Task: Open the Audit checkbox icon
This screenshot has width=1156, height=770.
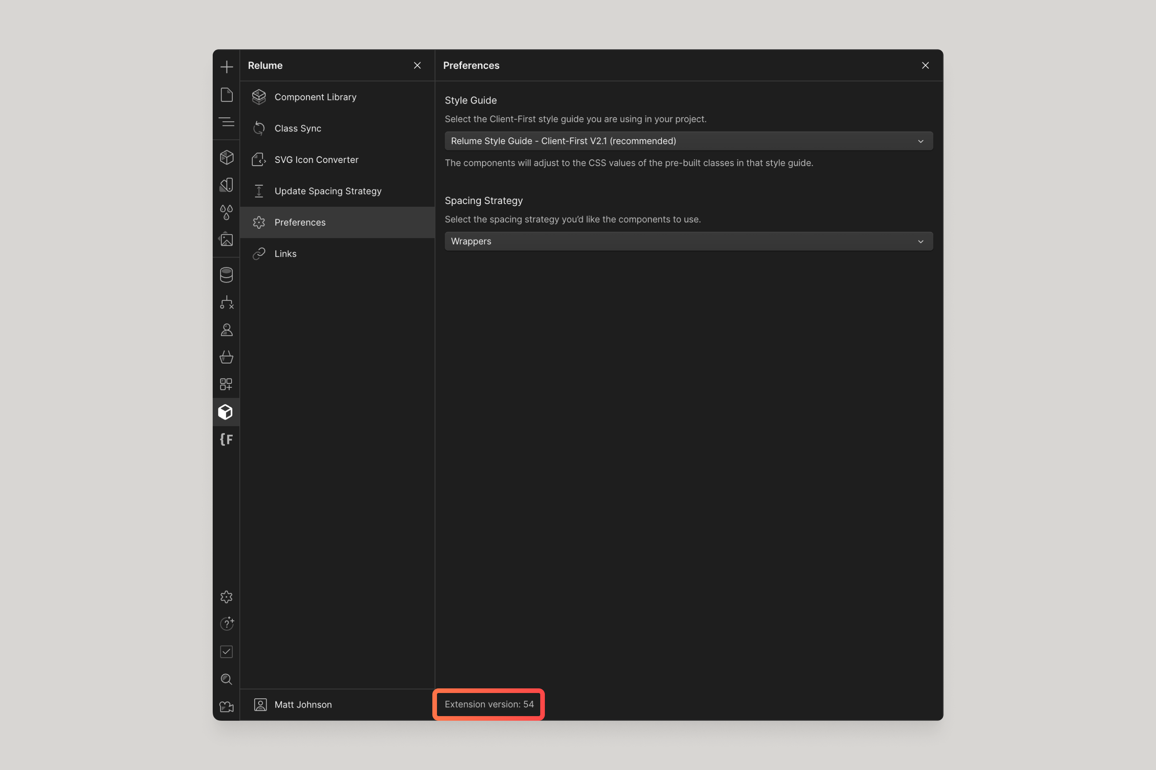Action: 227,652
